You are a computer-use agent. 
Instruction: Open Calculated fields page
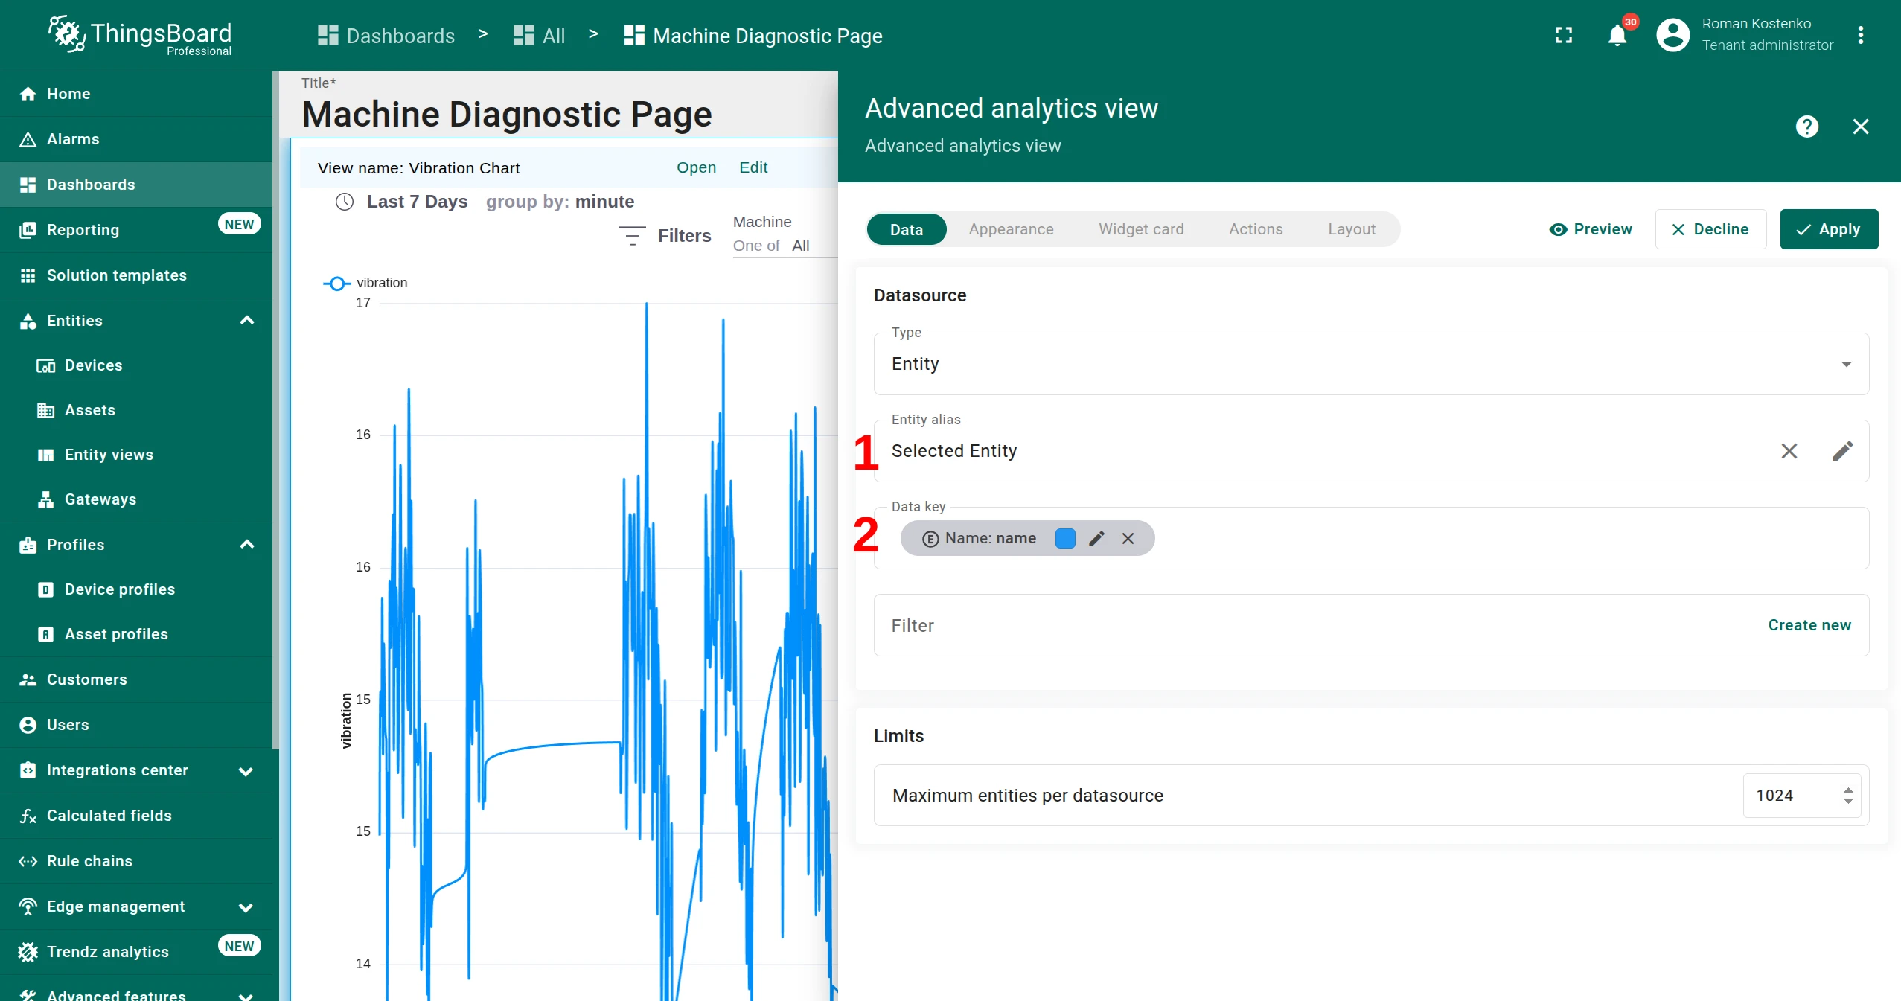tap(136, 816)
